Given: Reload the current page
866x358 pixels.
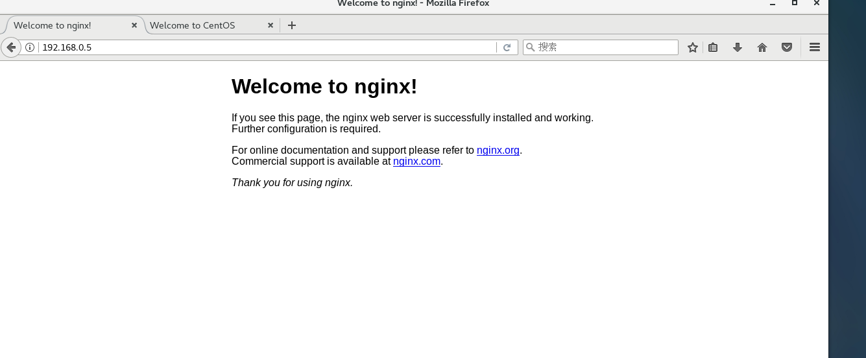Looking at the screenshot, I should pyautogui.click(x=507, y=47).
